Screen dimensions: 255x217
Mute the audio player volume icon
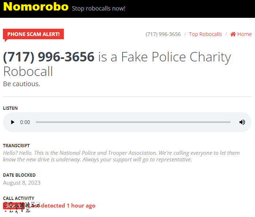tap(242, 122)
